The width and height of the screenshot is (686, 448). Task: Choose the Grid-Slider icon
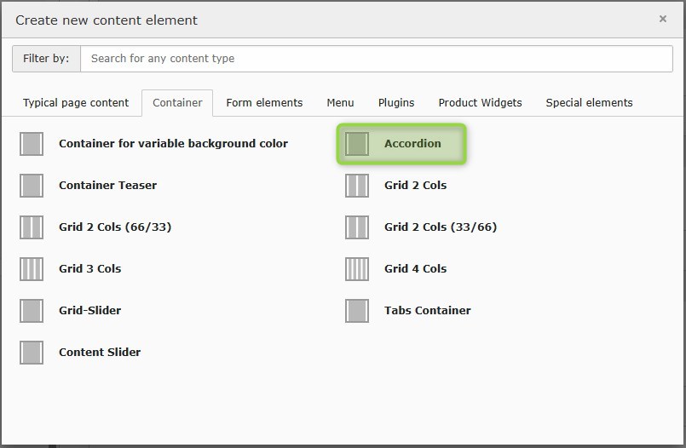tap(32, 311)
